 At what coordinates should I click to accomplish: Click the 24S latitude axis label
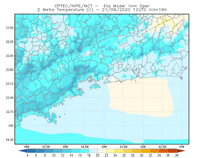point(11,126)
